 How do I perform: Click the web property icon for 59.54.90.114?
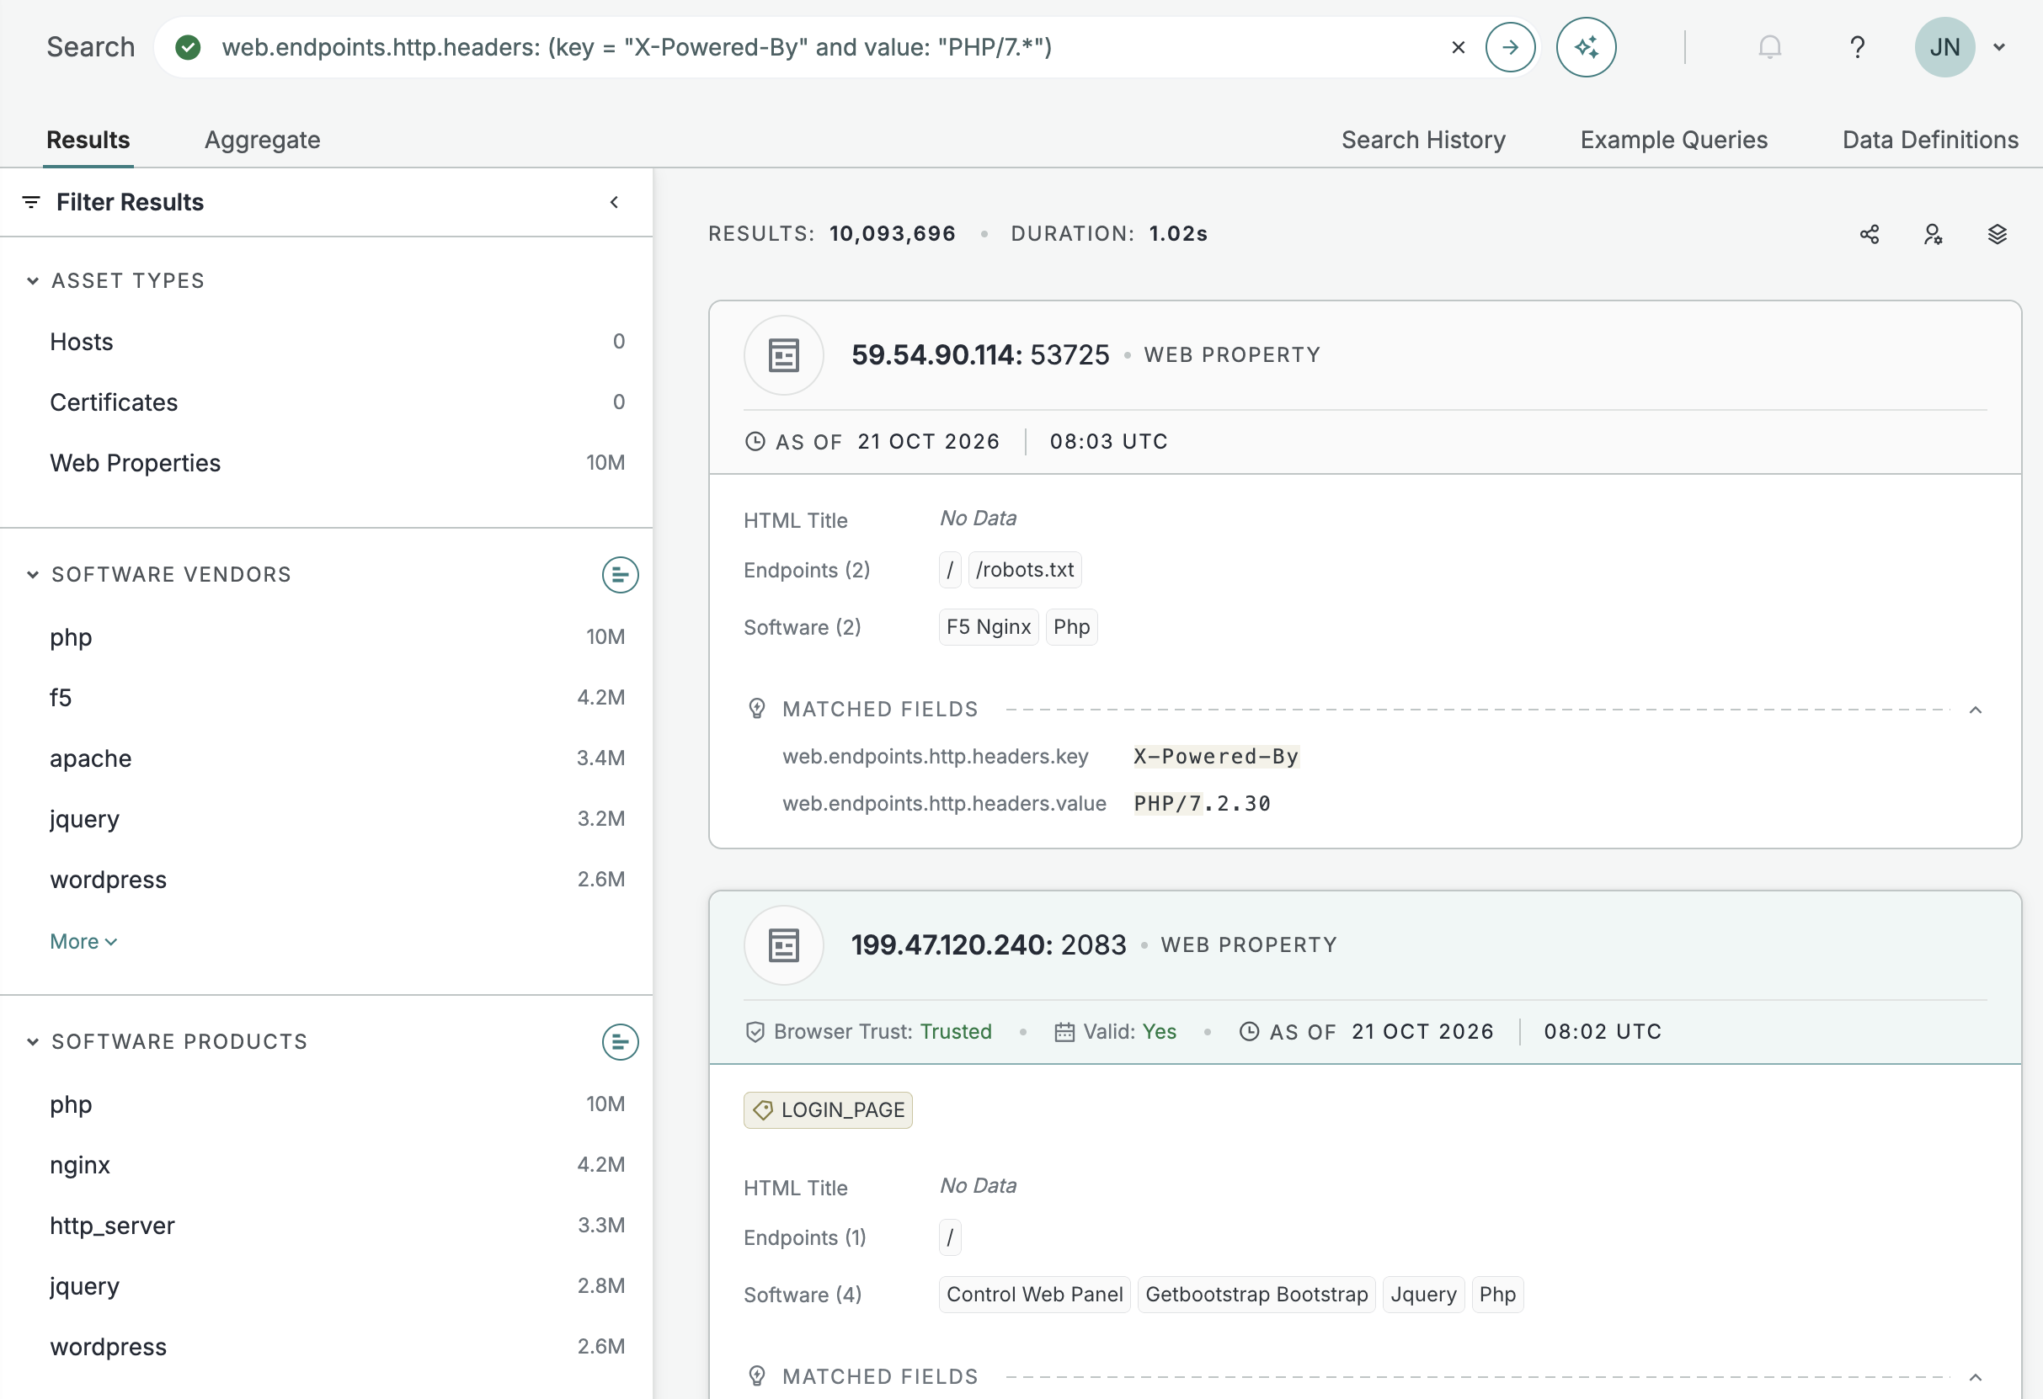click(783, 355)
